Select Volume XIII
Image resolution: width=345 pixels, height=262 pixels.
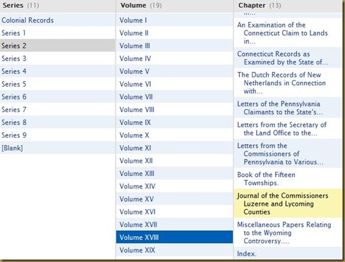(174, 173)
